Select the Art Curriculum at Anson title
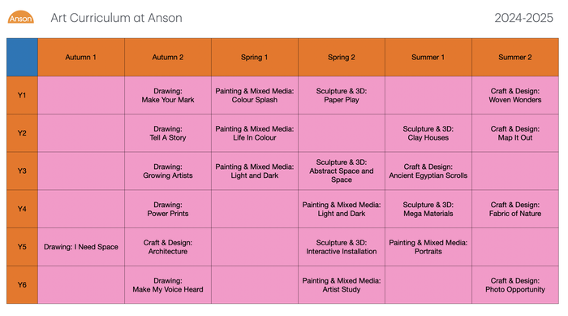The width and height of the screenshot is (568, 316). click(x=116, y=18)
